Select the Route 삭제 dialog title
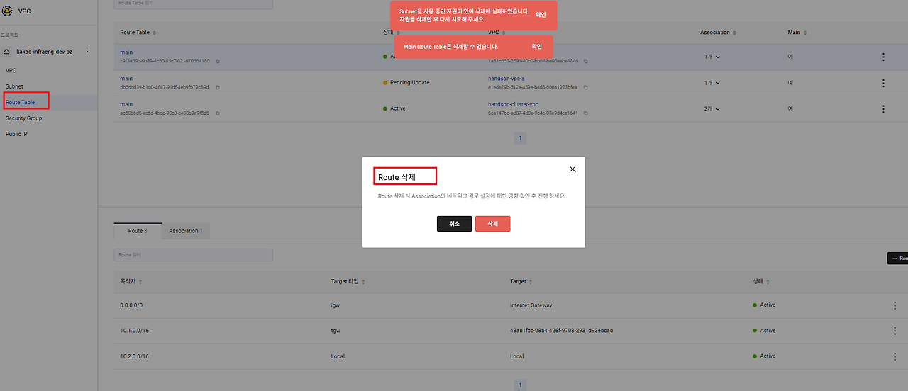Viewport: 908px width, 391px height. pos(397,176)
